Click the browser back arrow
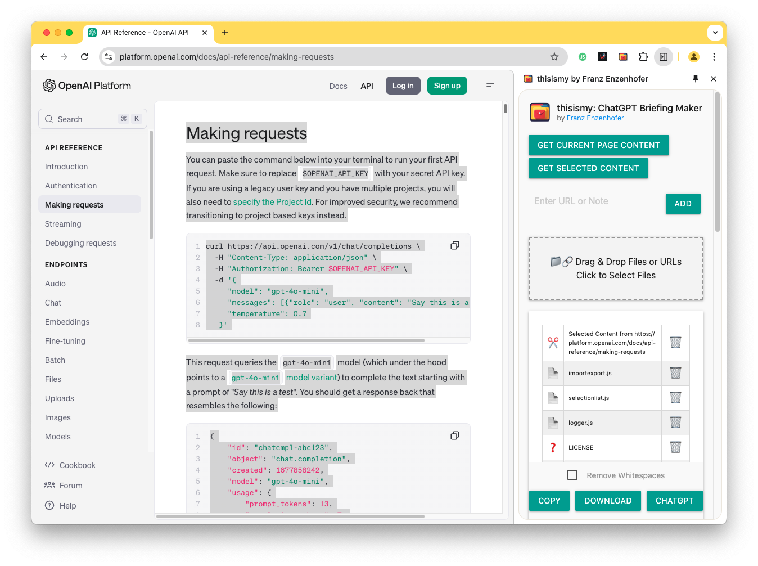This screenshot has height=566, width=758. click(44, 57)
